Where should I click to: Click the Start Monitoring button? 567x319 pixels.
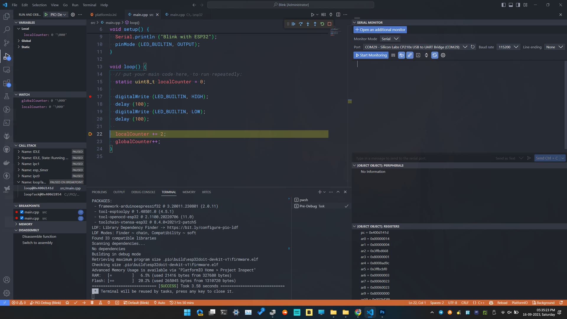[x=370, y=55]
